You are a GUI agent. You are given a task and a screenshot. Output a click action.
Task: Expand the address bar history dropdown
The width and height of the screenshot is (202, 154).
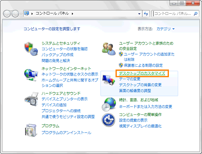(x=139, y=14)
